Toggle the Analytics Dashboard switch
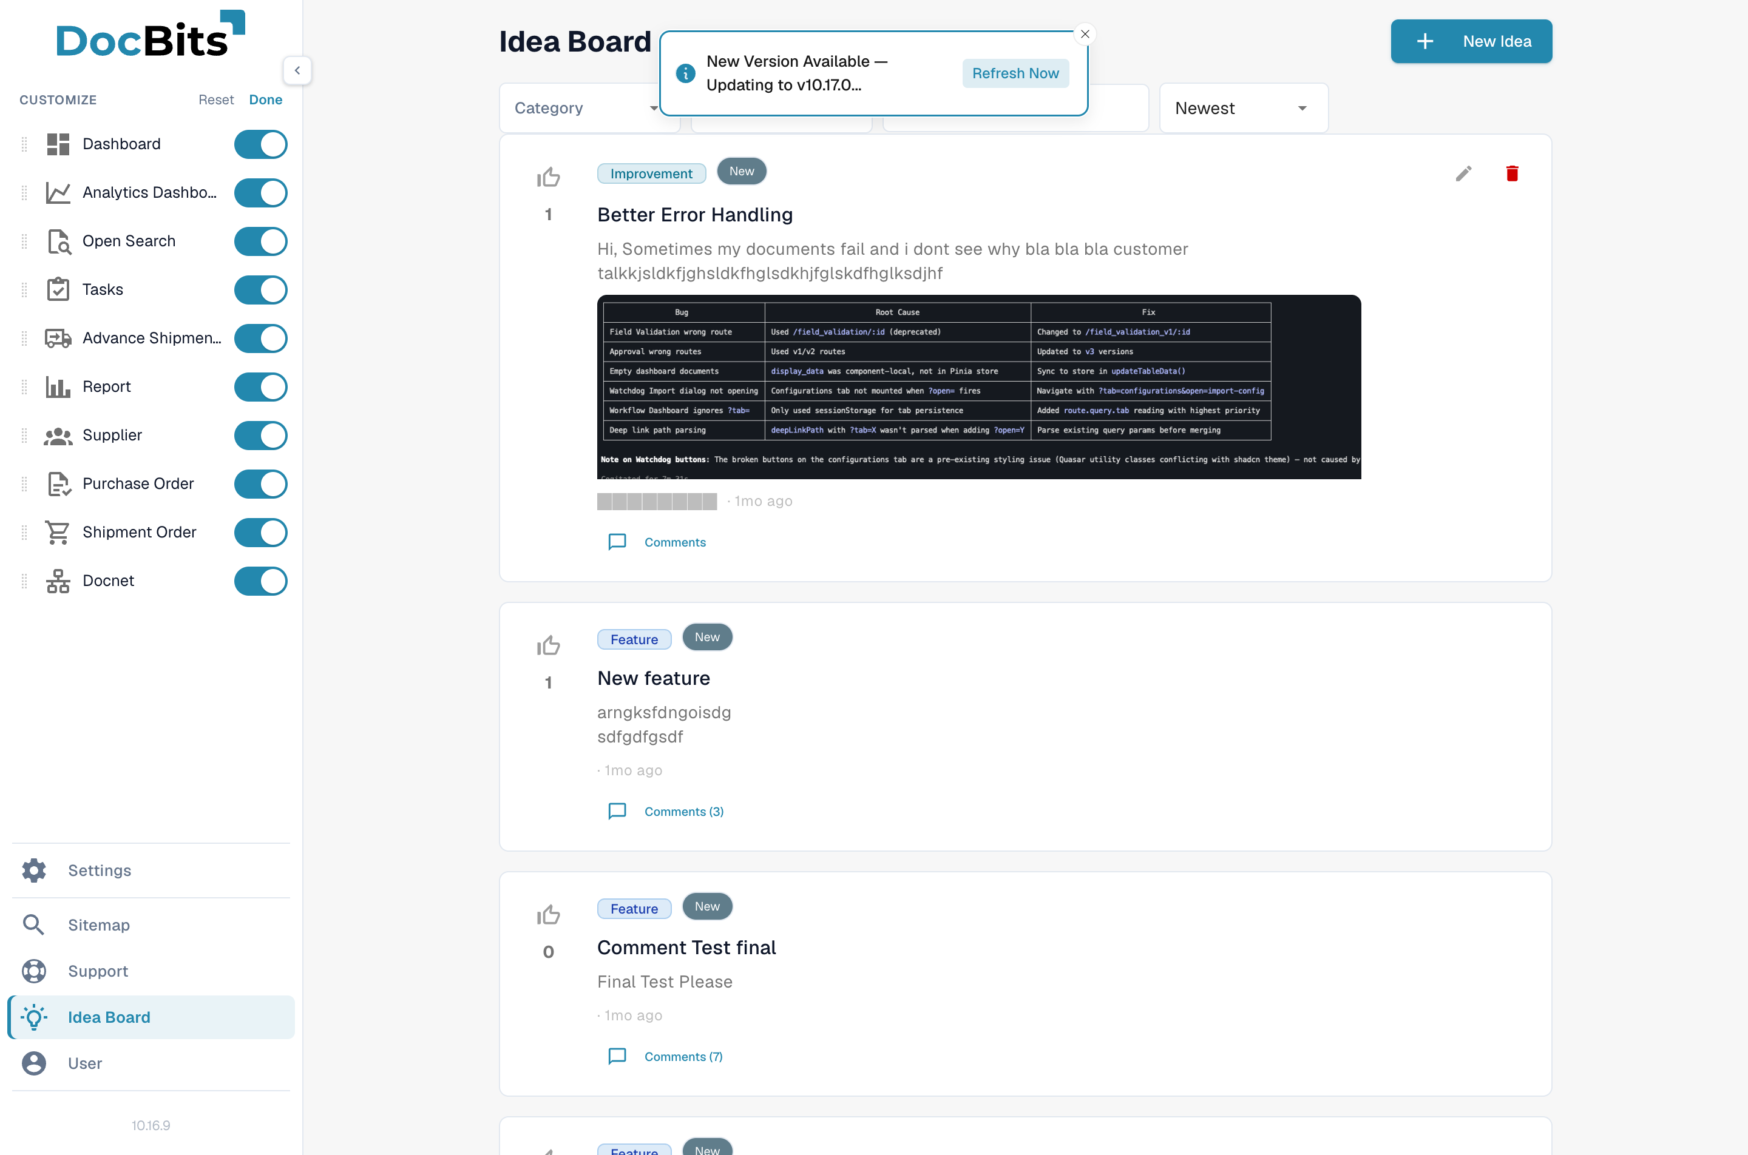 tap(261, 193)
